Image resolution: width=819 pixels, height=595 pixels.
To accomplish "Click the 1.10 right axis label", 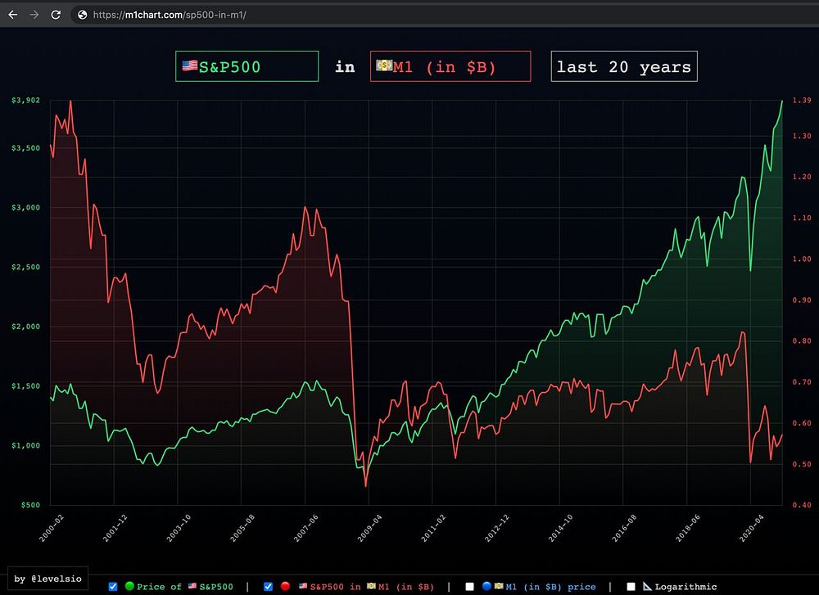I will (x=802, y=219).
